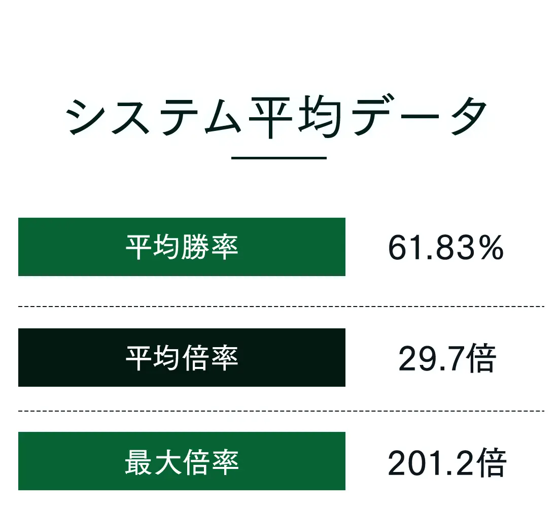The width and height of the screenshot is (558, 507).
Task: Click the "倍" character after 29.7
Action: [482, 359]
